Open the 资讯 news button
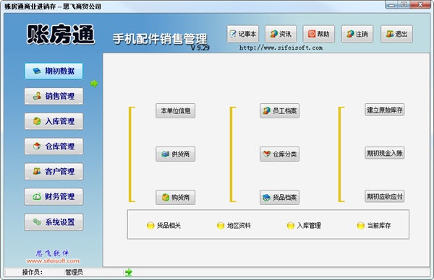 tap(281, 34)
